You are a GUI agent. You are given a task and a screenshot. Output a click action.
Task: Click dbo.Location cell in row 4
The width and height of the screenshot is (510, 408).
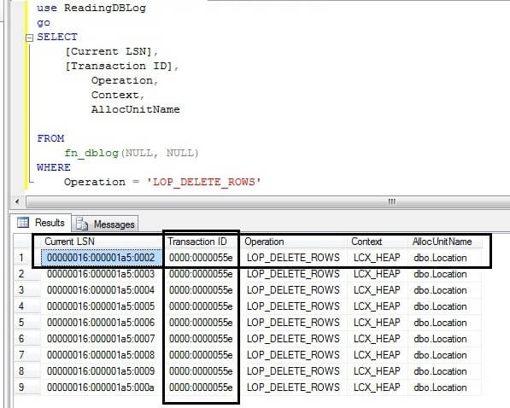click(x=444, y=306)
